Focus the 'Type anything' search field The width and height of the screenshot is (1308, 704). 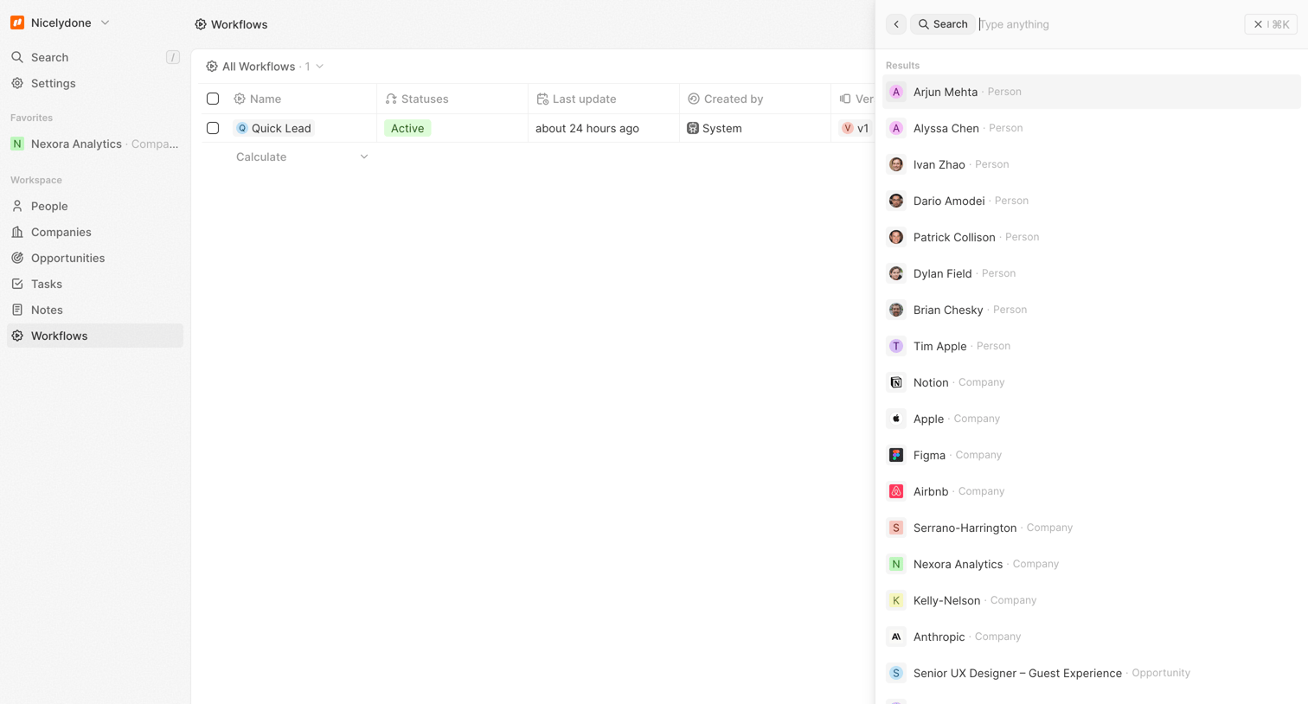point(1109,24)
